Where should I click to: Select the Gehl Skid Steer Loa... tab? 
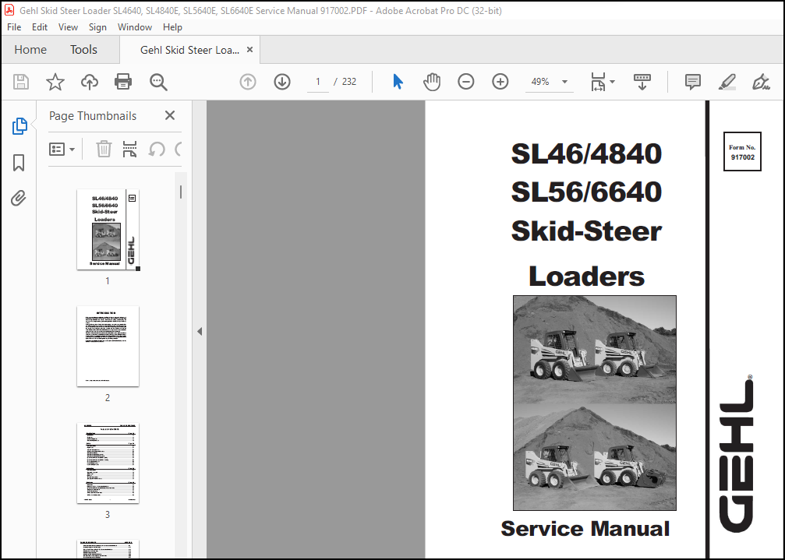pyautogui.click(x=189, y=50)
